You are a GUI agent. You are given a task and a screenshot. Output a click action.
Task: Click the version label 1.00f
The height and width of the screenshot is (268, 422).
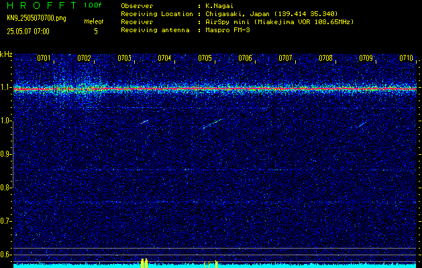coord(93,5)
